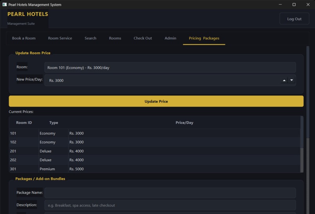
Task: Click the app icon in title bar
Action: click(4, 4)
